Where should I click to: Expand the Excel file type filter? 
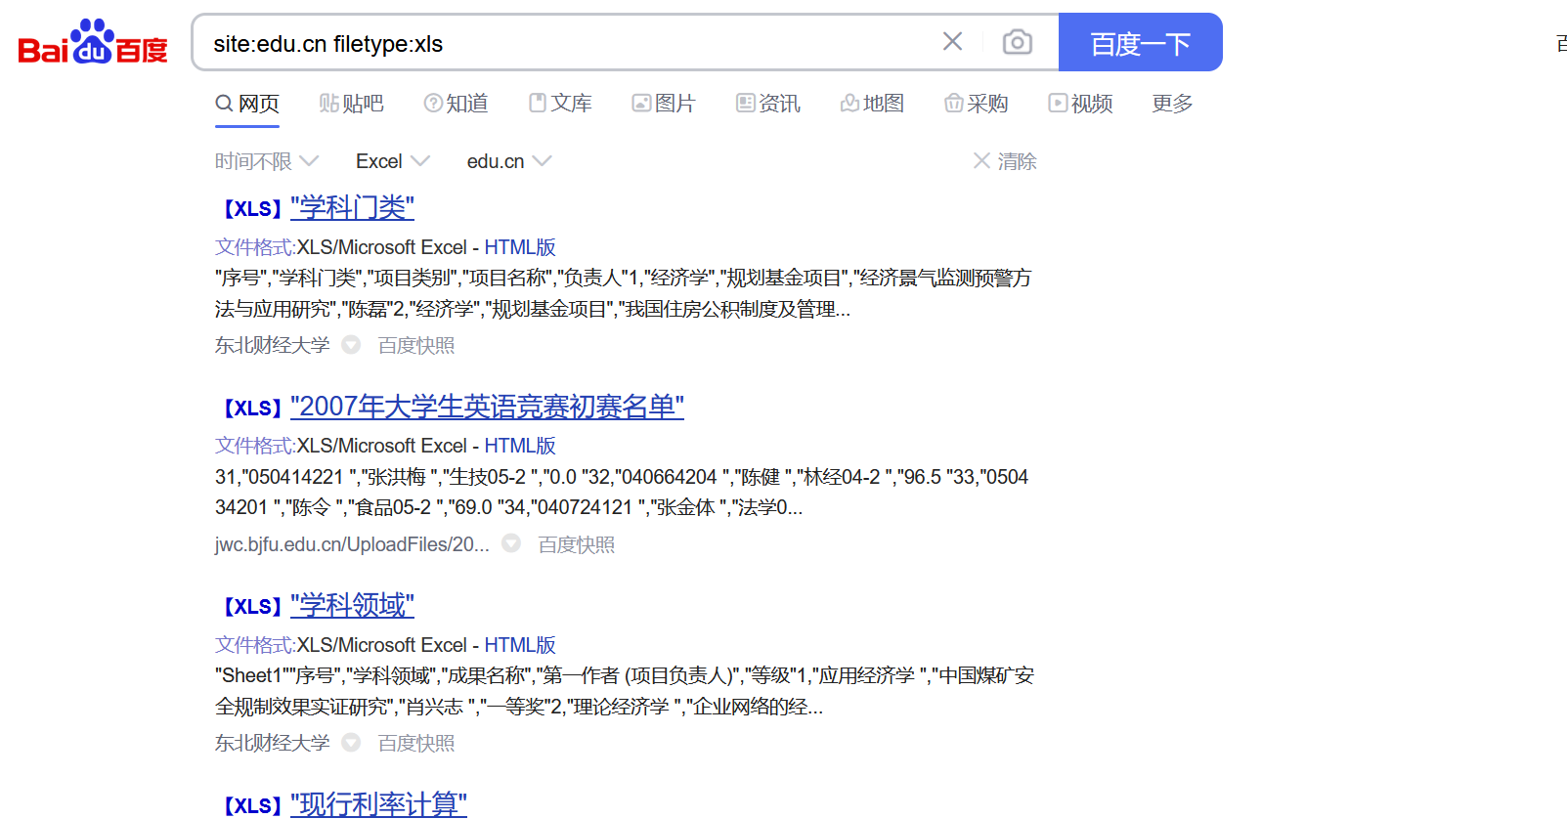coord(393,161)
